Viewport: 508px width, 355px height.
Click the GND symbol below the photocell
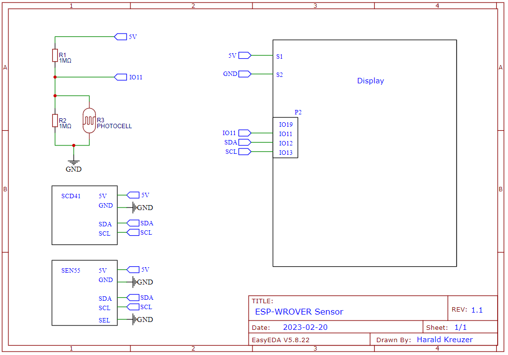point(74,161)
